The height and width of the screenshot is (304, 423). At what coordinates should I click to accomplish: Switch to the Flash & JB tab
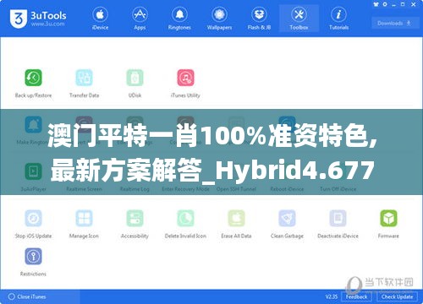pyautogui.click(x=259, y=19)
